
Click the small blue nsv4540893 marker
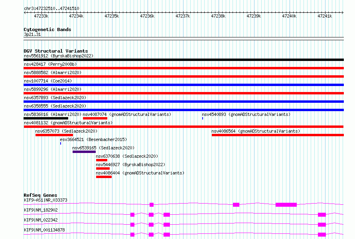203,118
